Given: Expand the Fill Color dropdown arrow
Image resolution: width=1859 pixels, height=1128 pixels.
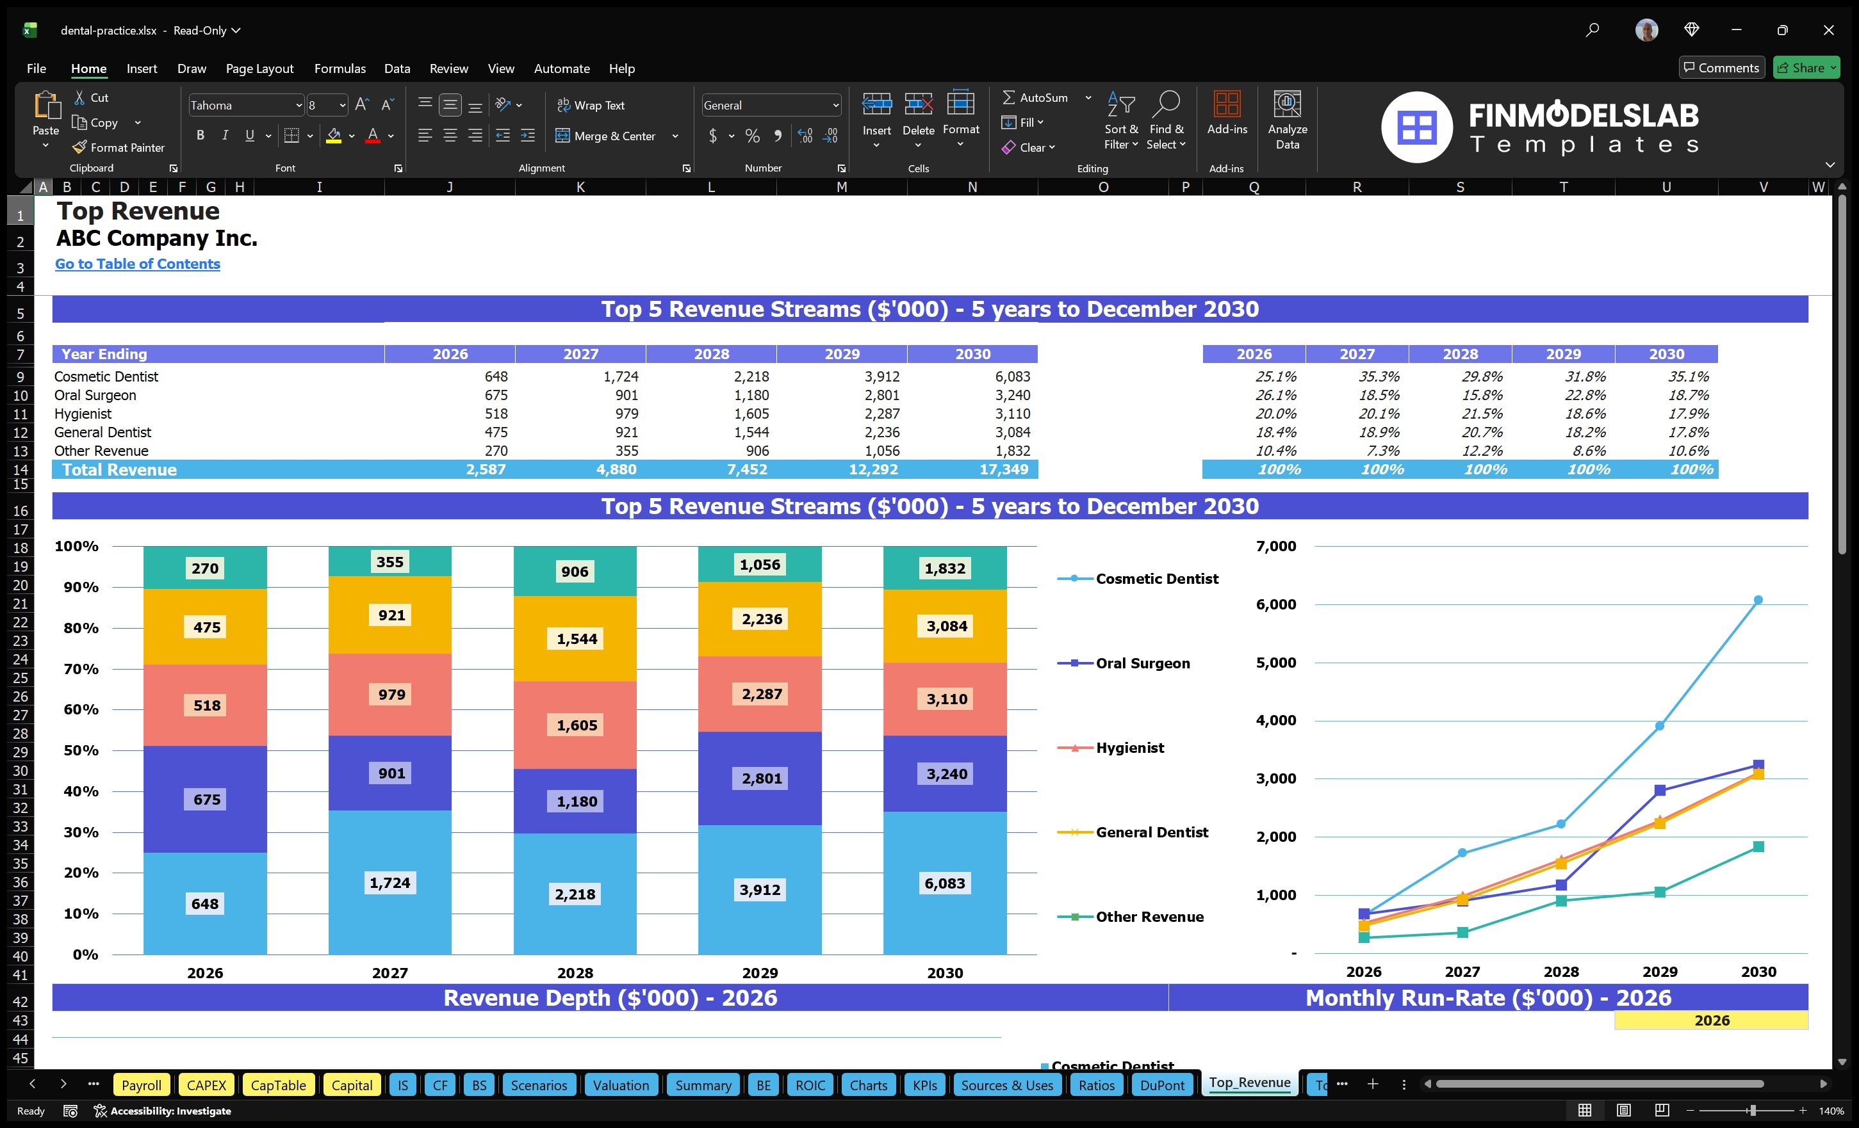Looking at the screenshot, I should (x=351, y=136).
